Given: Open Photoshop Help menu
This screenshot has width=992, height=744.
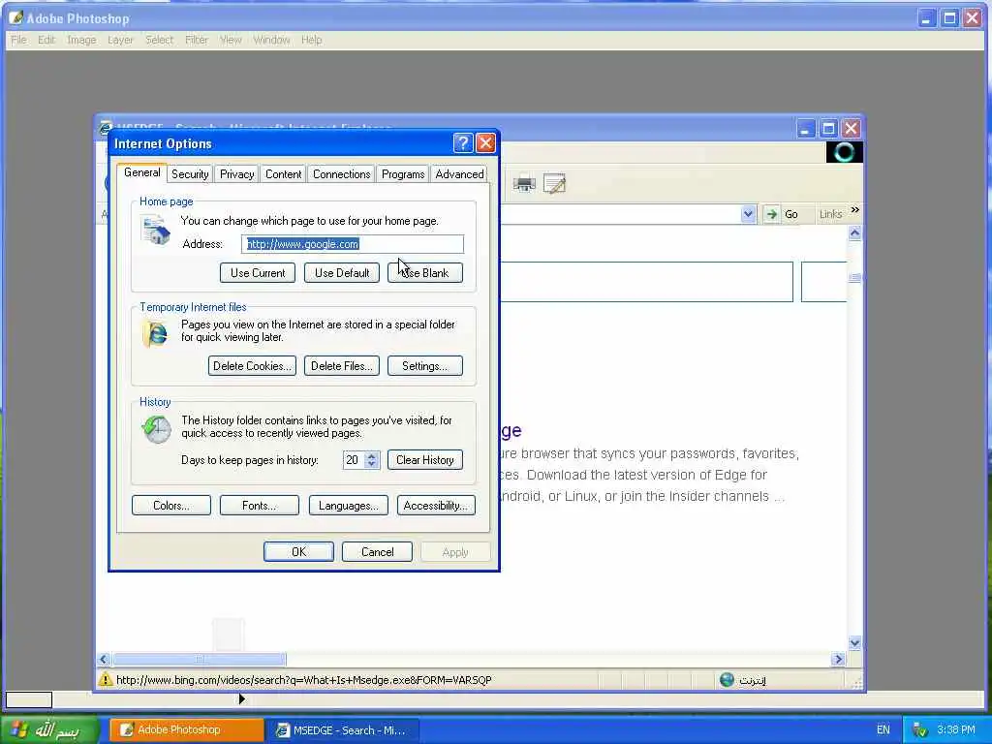Looking at the screenshot, I should coord(311,40).
